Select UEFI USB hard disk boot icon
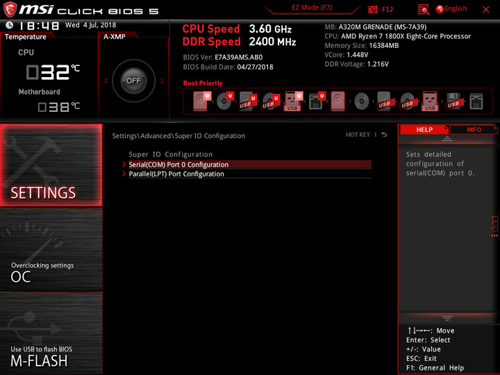The height and width of the screenshot is (375, 500). point(248,101)
